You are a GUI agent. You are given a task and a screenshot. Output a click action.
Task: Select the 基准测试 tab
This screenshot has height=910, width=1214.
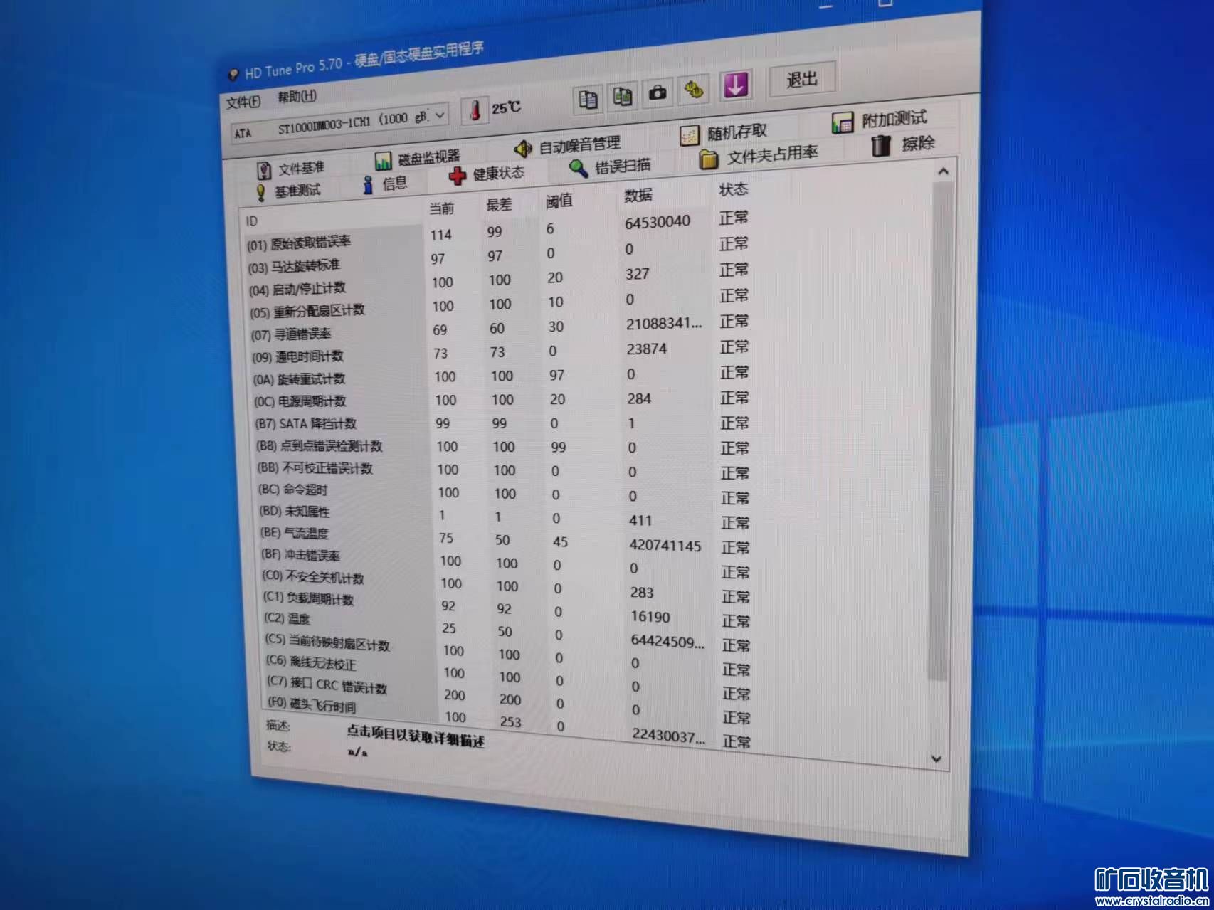288,191
